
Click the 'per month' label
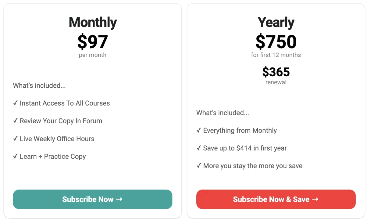click(93, 55)
